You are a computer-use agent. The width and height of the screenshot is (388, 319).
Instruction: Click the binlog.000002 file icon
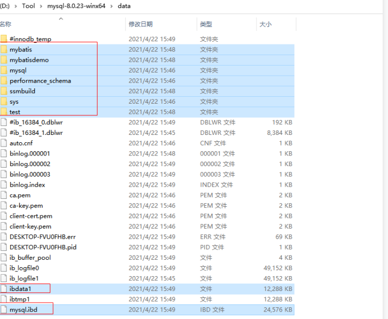pyautogui.click(x=4, y=163)
